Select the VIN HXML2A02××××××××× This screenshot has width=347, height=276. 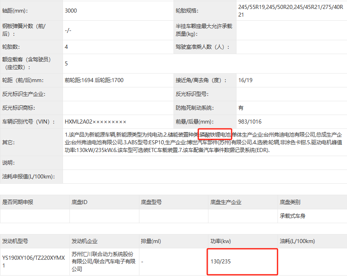pyautogui.click(x=95, y=122)
